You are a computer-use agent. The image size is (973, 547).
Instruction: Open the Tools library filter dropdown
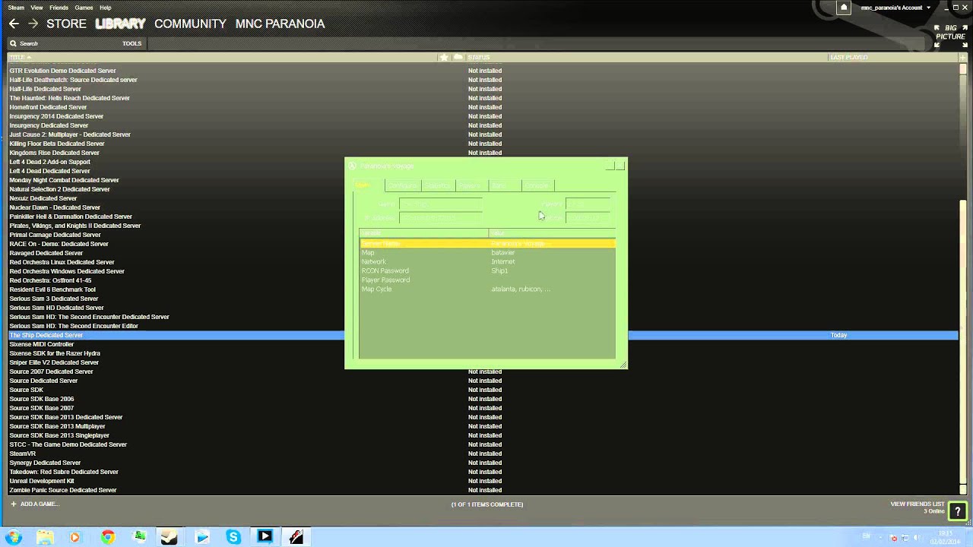(x=132, y=43)
